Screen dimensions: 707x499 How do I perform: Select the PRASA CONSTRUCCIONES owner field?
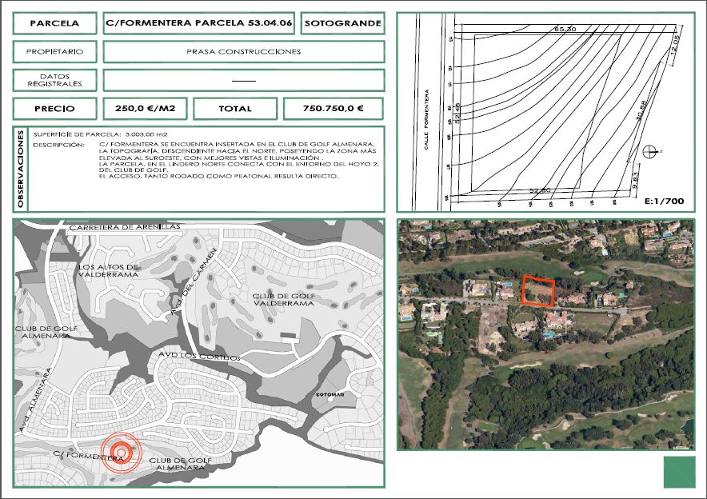coord(243,52)
